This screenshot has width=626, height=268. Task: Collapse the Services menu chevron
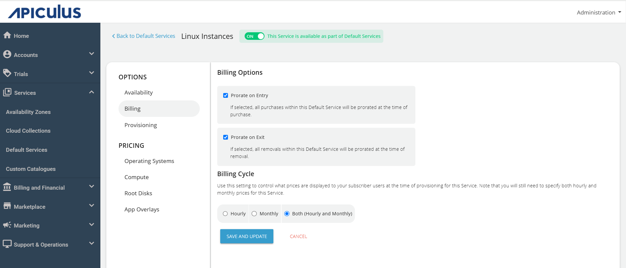[x=91, y=92]
